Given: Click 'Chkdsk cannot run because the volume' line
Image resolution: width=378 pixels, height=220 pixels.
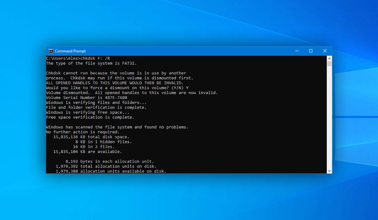Looking at the screenshot, I should 116,73.
